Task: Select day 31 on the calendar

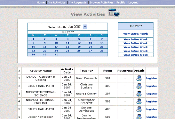Action: [56, 55]
